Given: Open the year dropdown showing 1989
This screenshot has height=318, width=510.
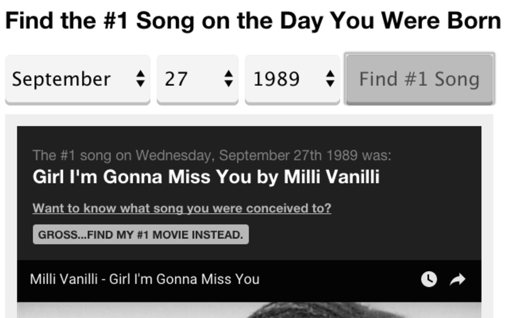Looking at the screenshot, I should click(292, 79).
